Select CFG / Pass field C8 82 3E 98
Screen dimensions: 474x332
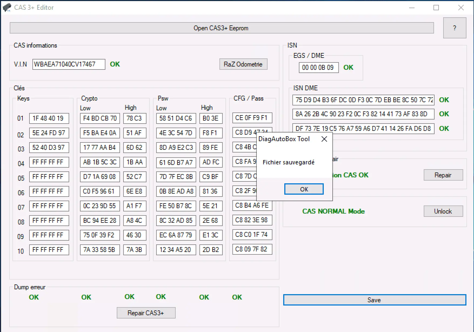click(252, 220)
